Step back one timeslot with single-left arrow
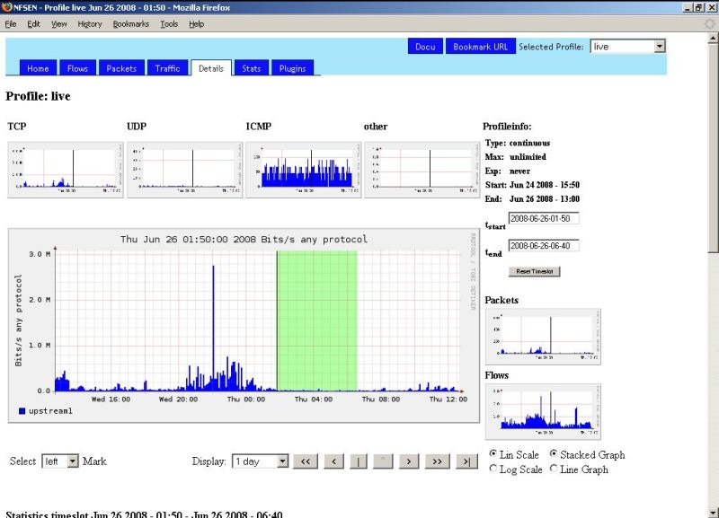This screenshot has height=518, width=719. [x=333, y=461]
